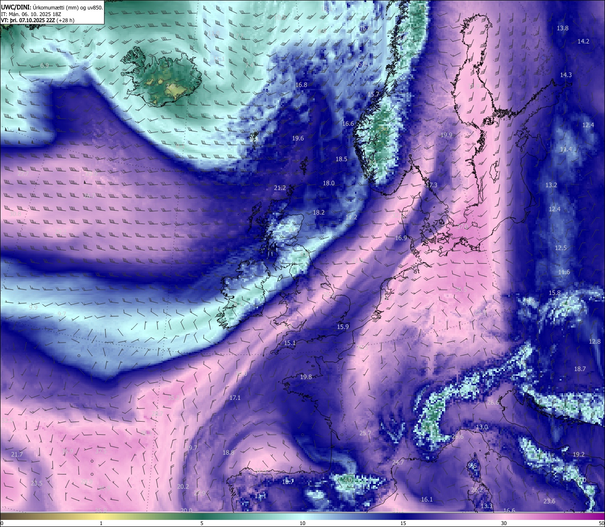
Task: Click the 11.6 value label
Action: (564, 272)
